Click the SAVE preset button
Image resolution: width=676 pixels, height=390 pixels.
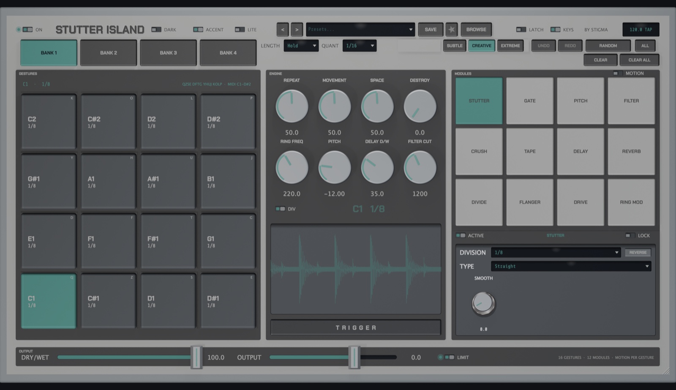click(x=431, y=30)
